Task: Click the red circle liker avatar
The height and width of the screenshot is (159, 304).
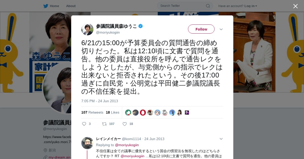Action: click(x=143, y=113)
